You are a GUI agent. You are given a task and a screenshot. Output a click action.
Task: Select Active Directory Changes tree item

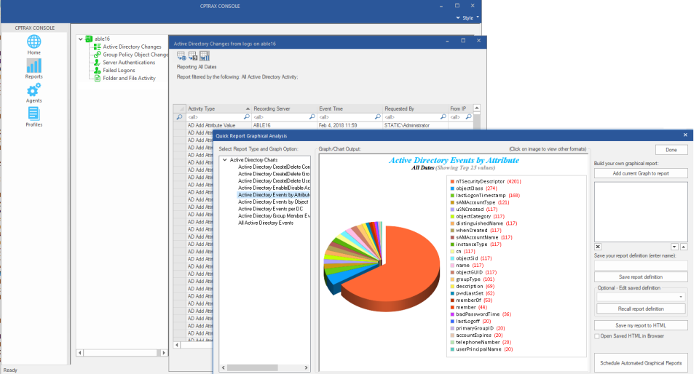(132, 47)
